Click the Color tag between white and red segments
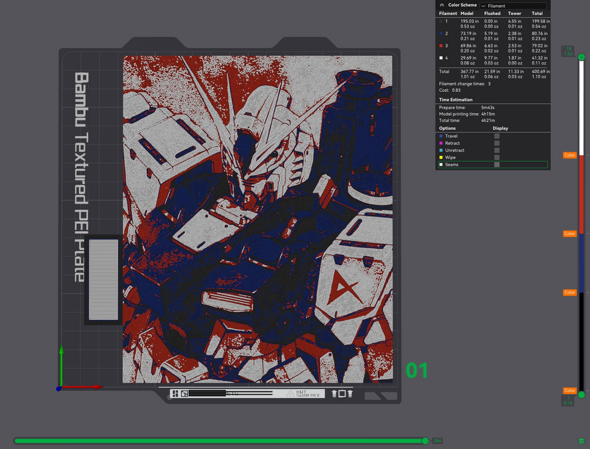Image resolution: width=590 pixels, height=449 pixels. [570, 155]
